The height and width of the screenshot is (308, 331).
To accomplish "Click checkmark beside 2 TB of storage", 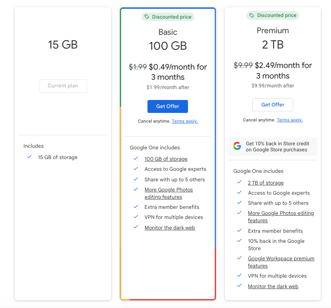I will [x=239, y=183].
